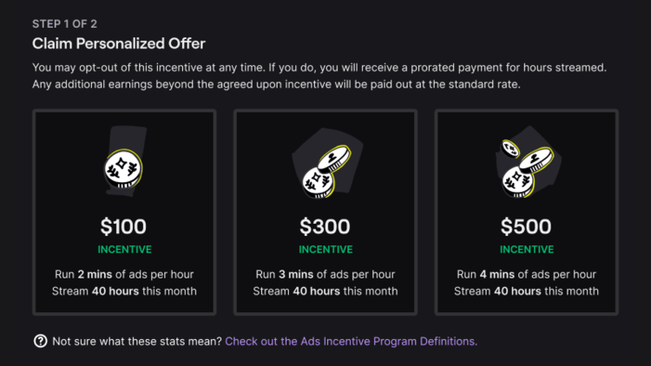Click the $100 amount text
651x366 pixels.
tap(123, 227)
